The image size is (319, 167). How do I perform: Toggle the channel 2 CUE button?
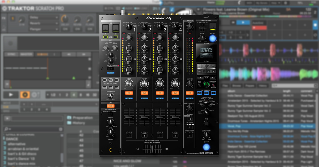(x=144, y=93)
